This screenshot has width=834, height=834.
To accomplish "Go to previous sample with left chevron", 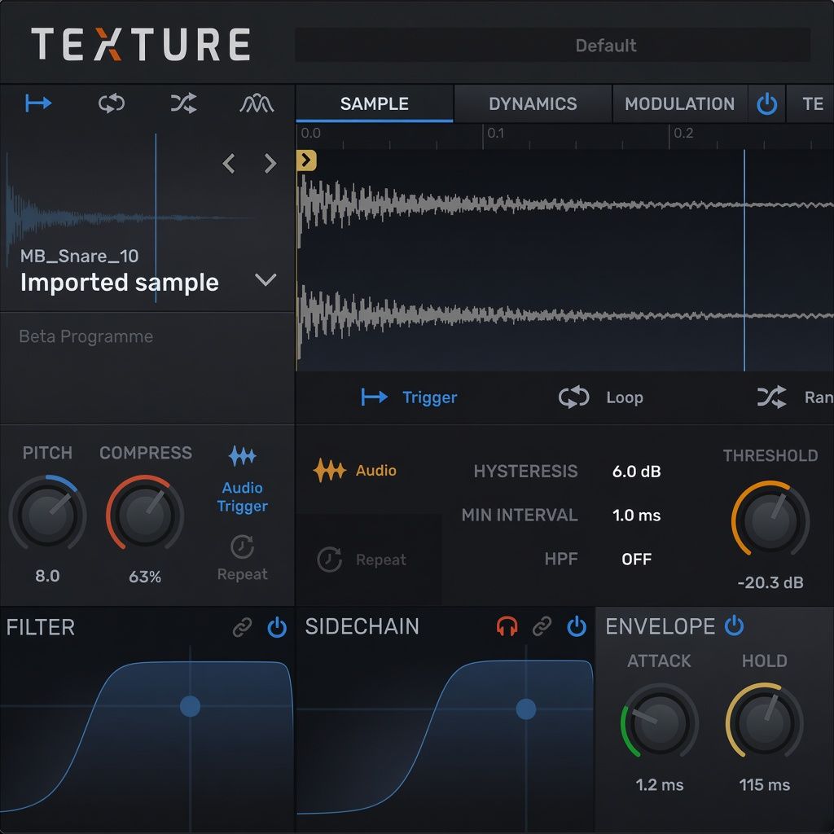I will [x=229, y=163].
